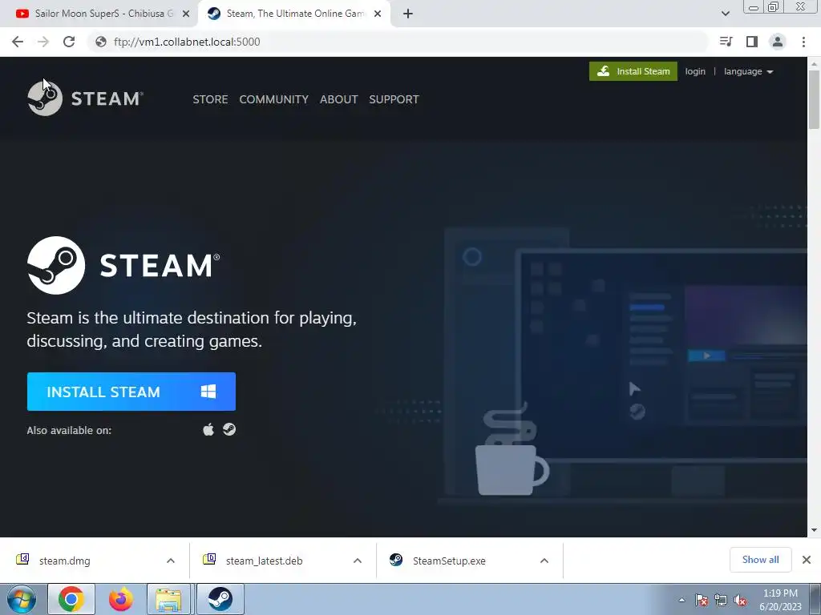Open the Chrome three-dot menu
Image resolution: width=821 pixels, height=615 pixels.
click(x=803, y=42)
